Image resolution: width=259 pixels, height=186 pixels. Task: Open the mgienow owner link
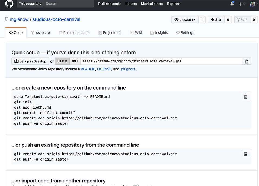(19, 19)
